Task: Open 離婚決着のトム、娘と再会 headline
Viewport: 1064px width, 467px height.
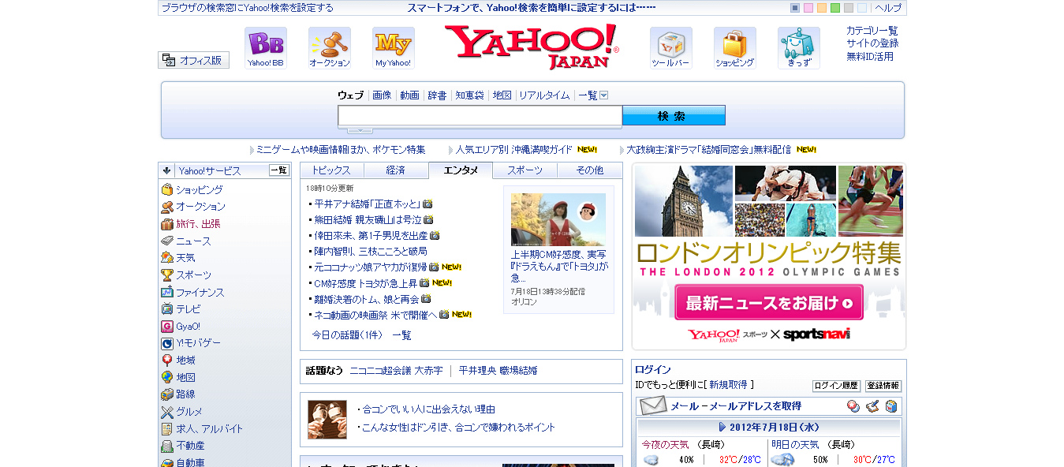Action: point(367,299)
